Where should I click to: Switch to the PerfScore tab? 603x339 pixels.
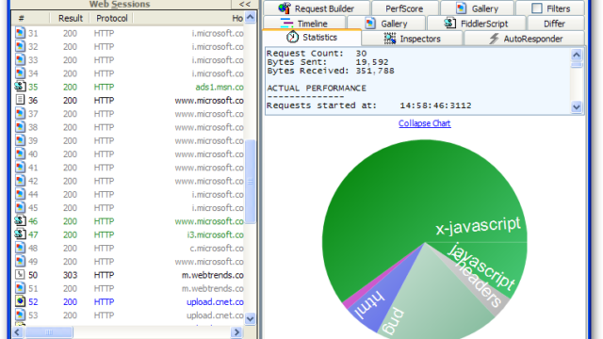404,8
